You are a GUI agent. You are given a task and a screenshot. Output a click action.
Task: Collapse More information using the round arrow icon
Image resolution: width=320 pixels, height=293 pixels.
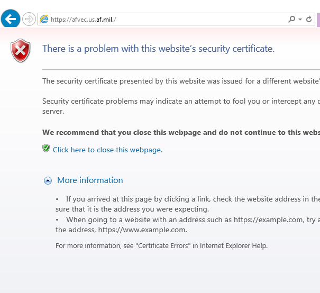(48, 181)
